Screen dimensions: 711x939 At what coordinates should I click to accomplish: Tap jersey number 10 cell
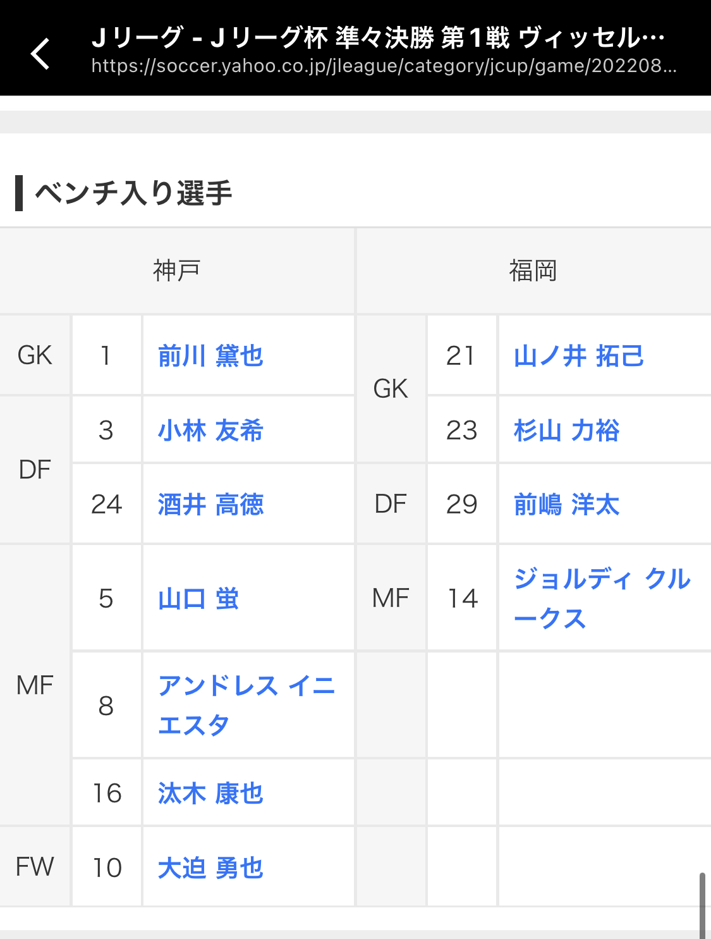click(107, 868)
